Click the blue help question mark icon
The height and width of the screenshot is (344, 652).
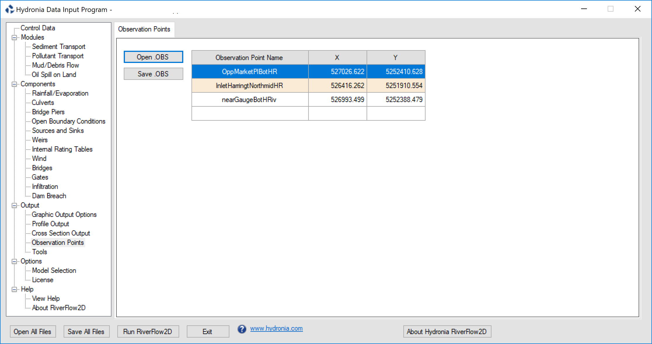(242, 329)
